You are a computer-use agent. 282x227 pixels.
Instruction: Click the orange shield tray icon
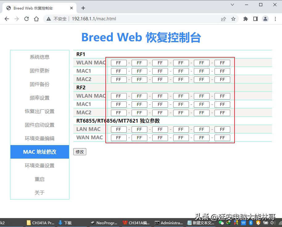258,223
